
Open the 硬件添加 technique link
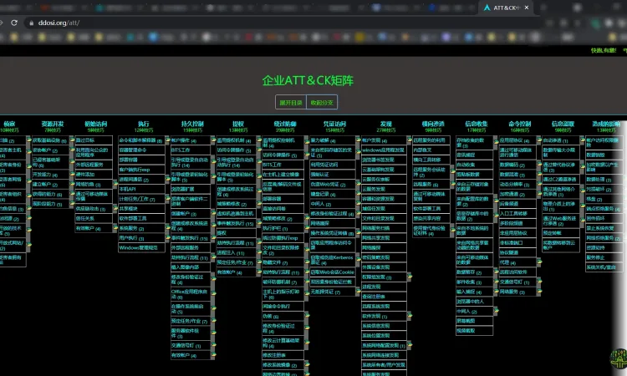click(85, 175)
